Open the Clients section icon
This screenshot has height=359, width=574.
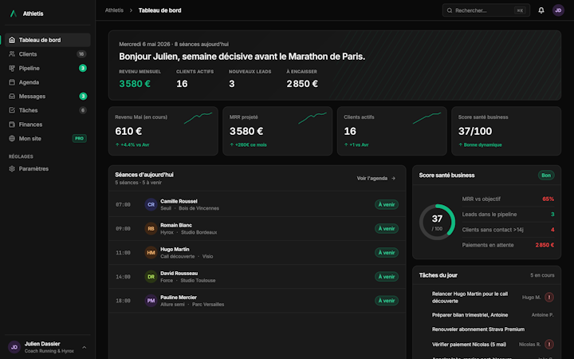12,54
